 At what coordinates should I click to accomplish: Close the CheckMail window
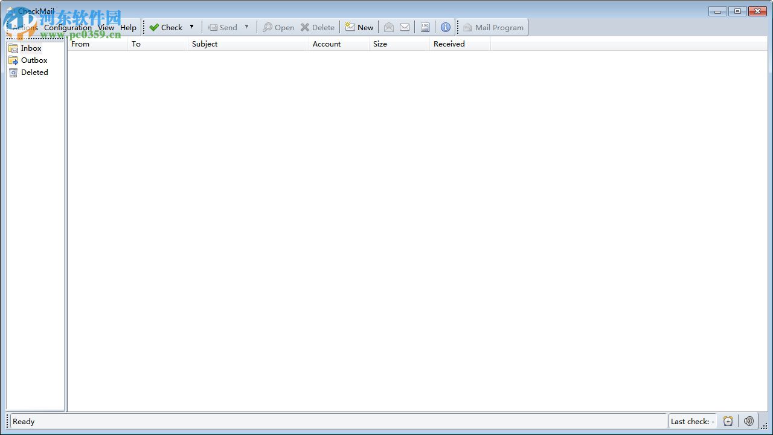tap(757, 11)
